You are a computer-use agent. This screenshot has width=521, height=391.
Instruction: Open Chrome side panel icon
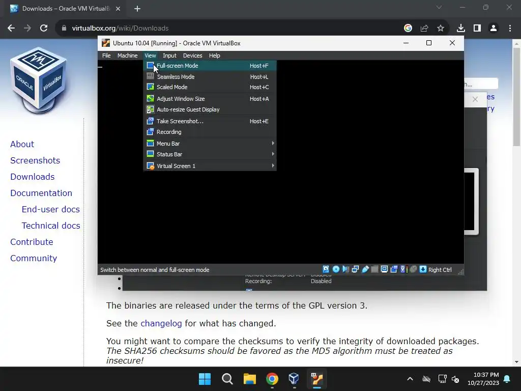(477, 29)
